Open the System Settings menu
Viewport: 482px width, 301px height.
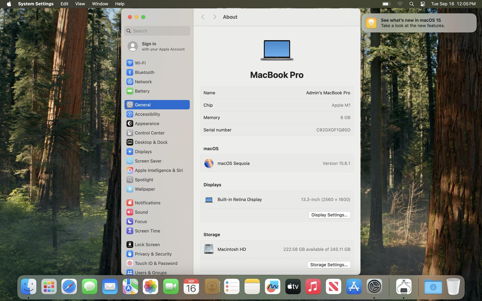pyautogui.click(x=36, y=4)
